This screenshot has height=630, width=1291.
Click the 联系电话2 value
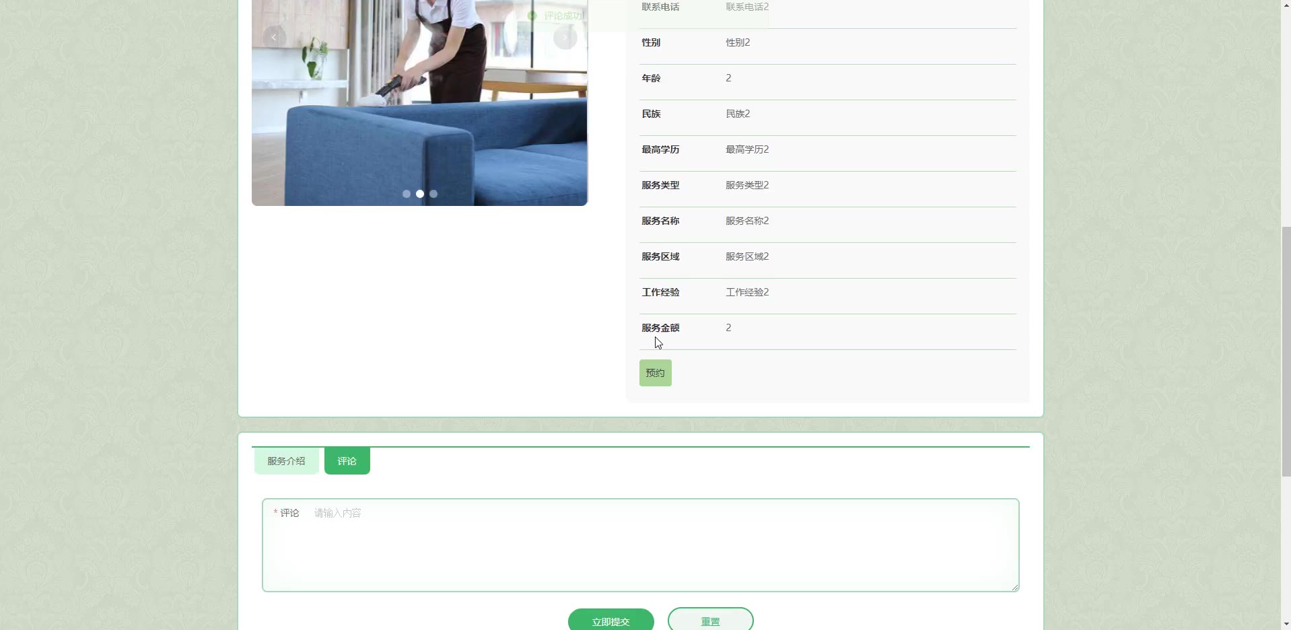tap(747, 7)
